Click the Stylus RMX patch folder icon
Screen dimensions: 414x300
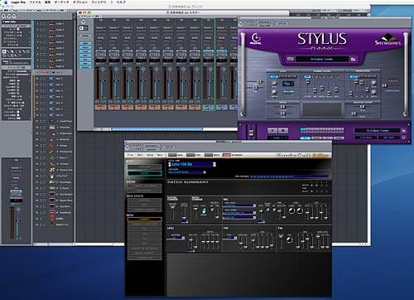click(353, 59)
